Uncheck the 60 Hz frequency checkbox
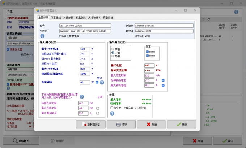Screen dimensions: 246x148 [147, 56]
